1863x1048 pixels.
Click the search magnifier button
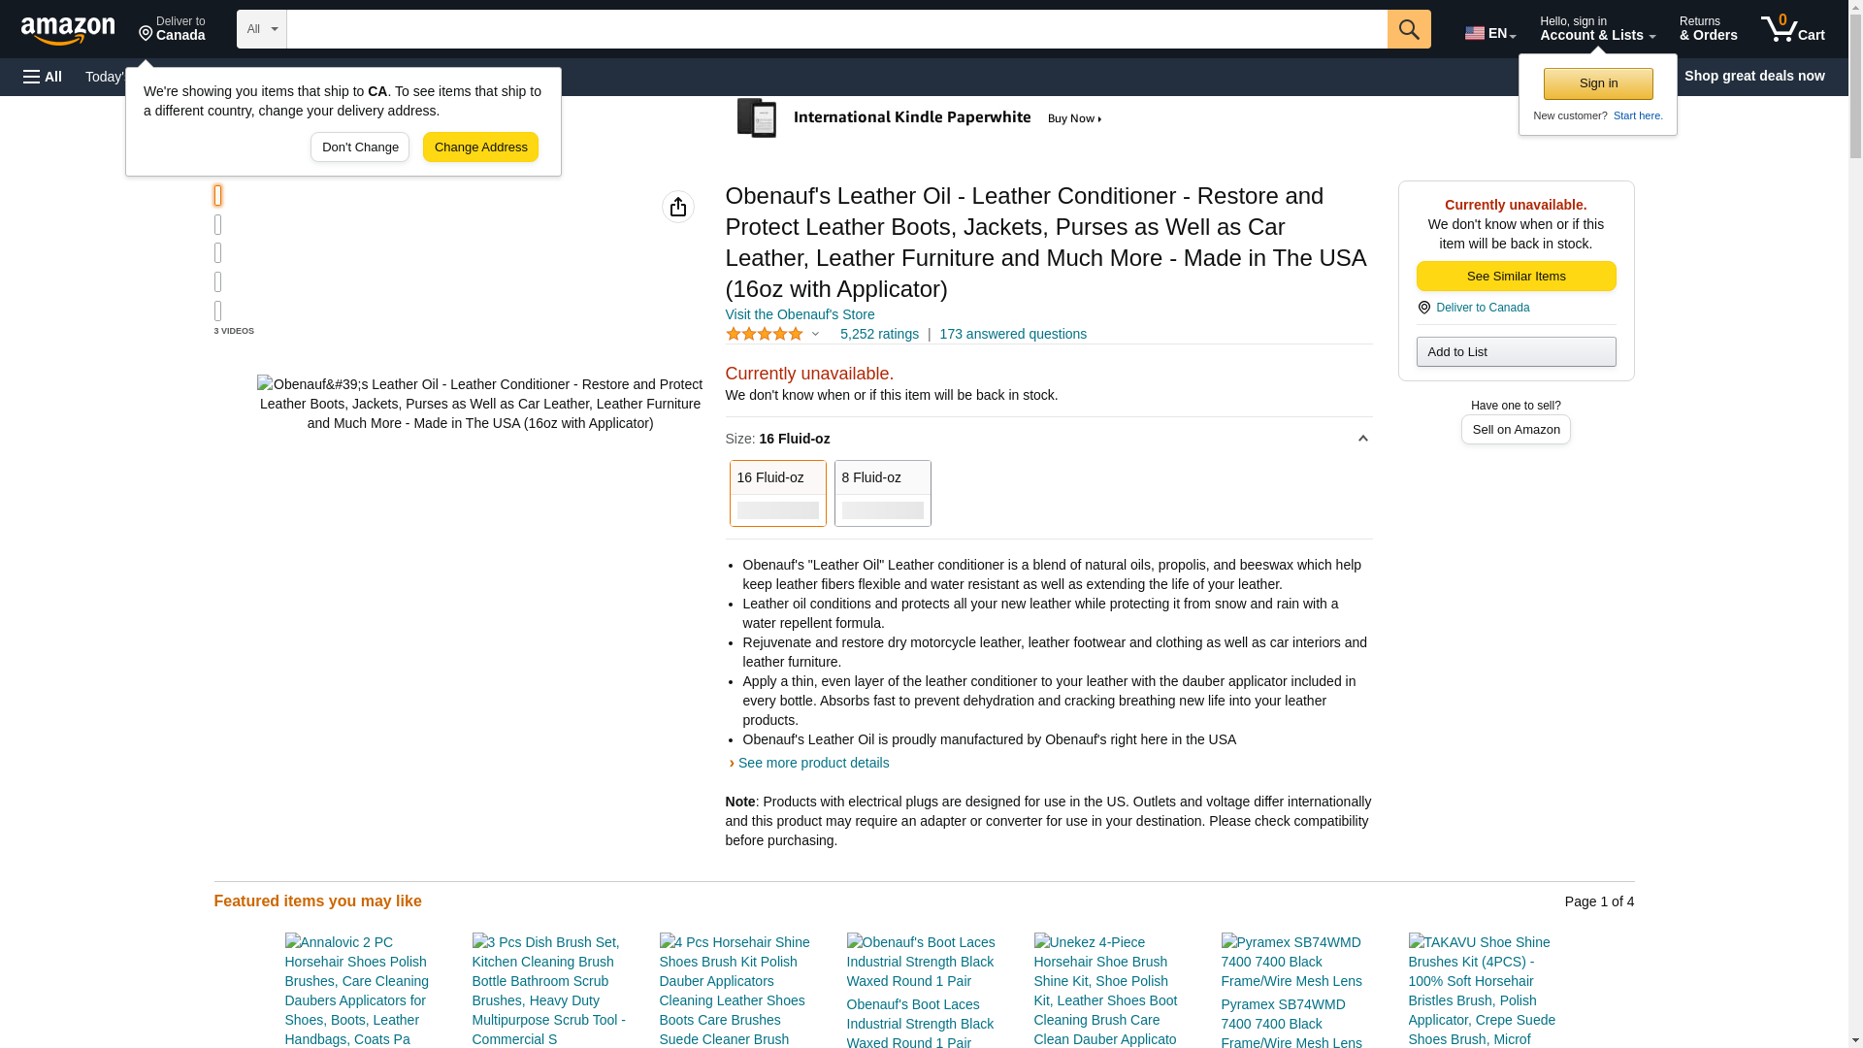coord(1409,29)
